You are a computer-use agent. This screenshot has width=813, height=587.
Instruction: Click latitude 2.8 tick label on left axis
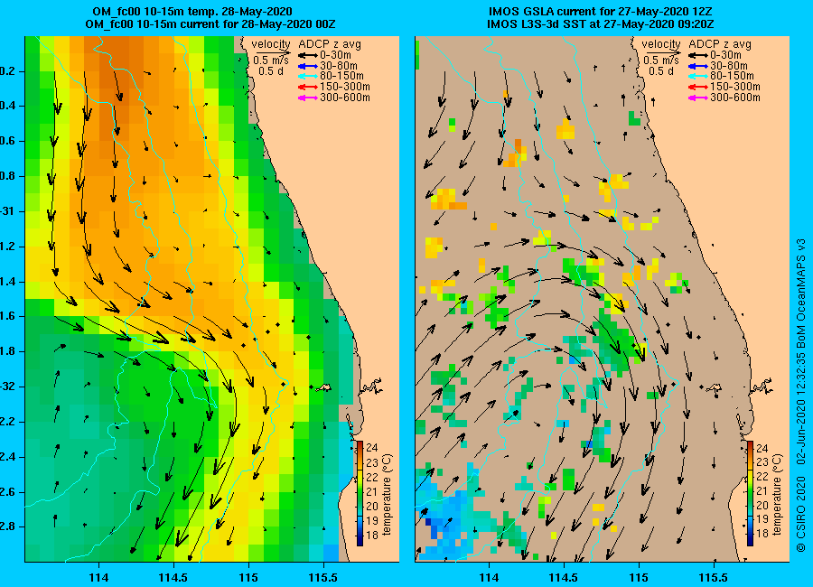tap(8, 526)
